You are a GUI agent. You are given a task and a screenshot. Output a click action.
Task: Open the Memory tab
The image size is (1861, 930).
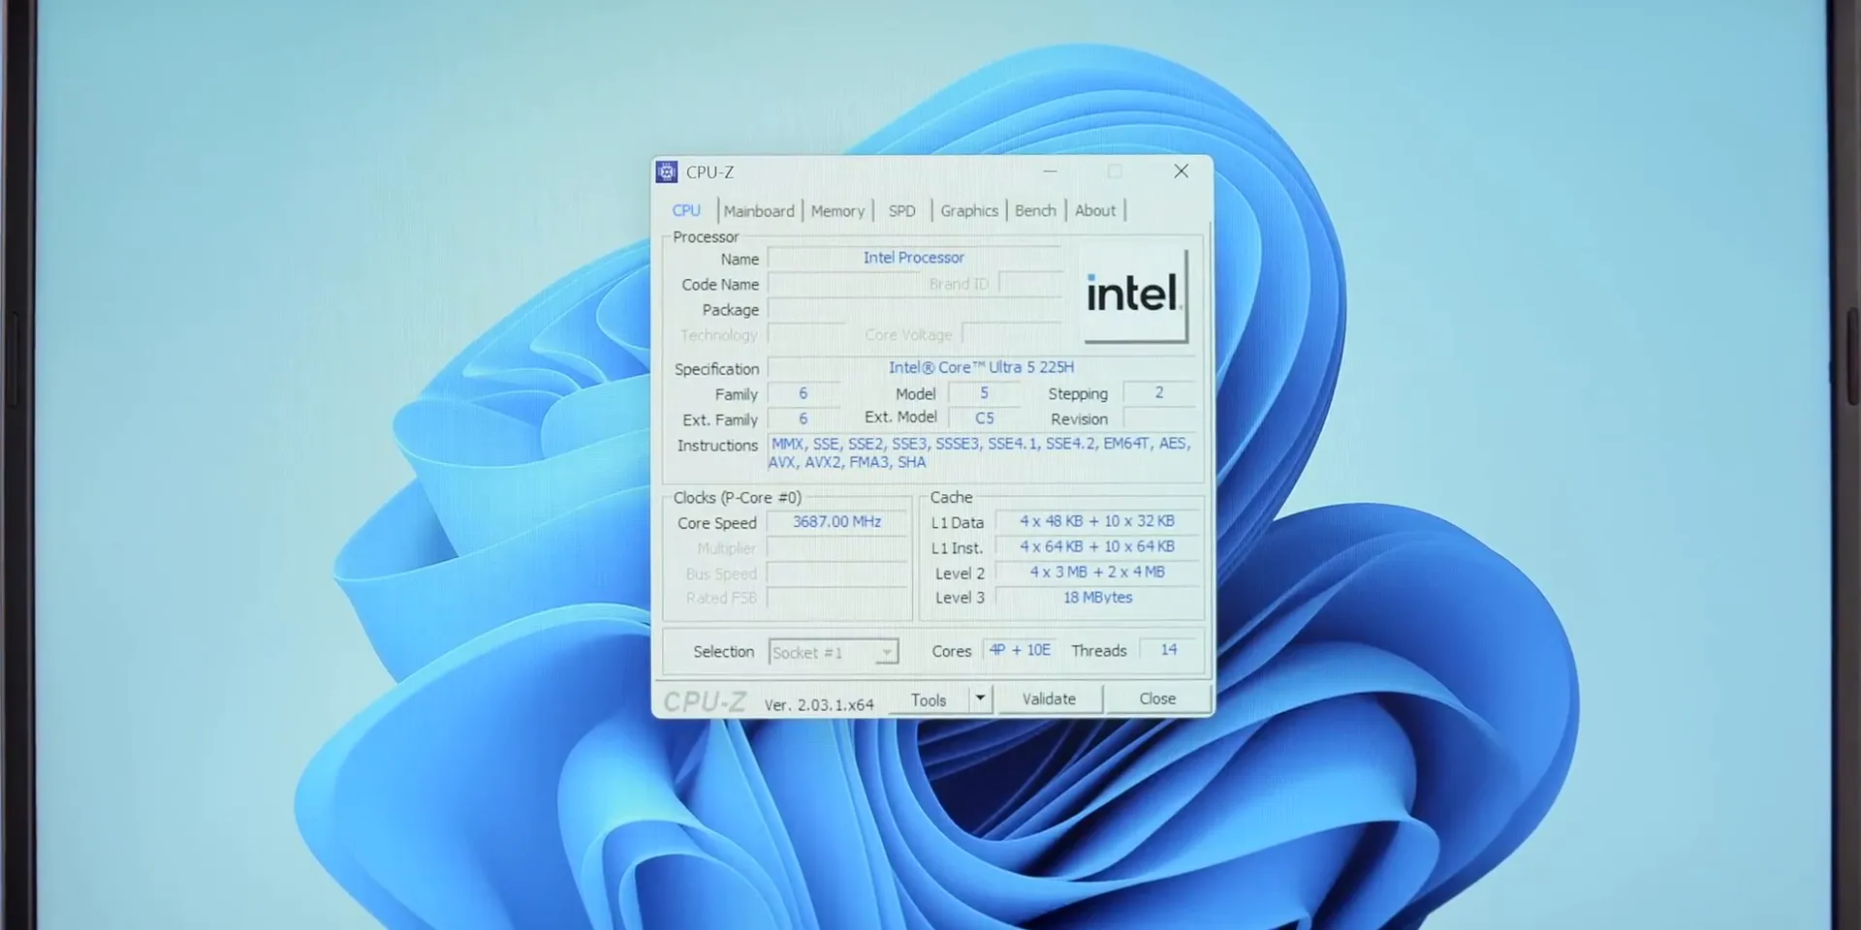click(837, 210)
